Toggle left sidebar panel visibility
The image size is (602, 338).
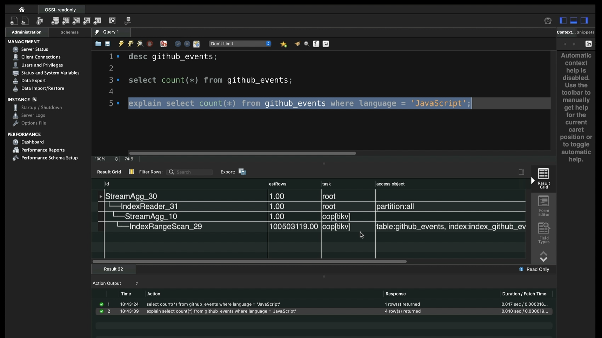563,21
